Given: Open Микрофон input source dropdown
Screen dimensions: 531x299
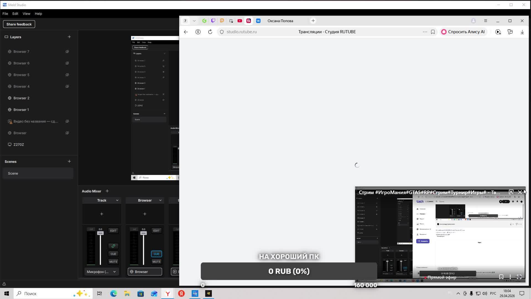Looking at the screenshot, I should [x=114, y=272].
